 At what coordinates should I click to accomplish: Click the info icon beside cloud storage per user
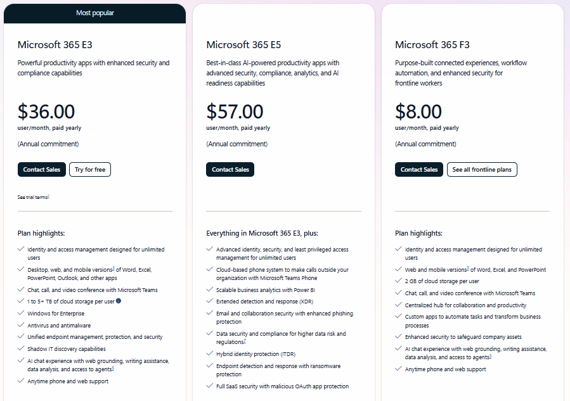[x=119, y=301]
